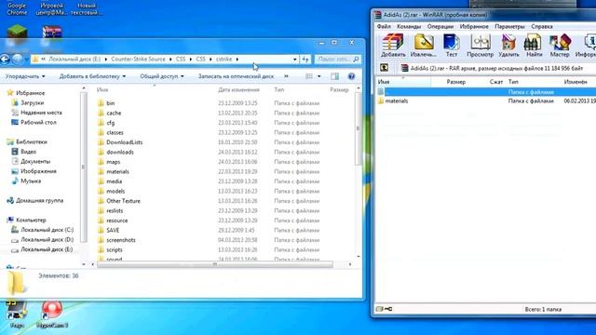Open the Общий доступ dropdown
The height and width of the screenshot is (335, 596).
[x=161, y=76]
